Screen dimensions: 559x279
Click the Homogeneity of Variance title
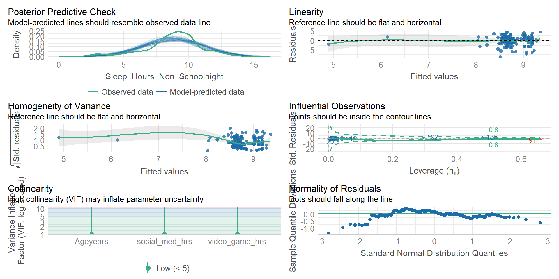[59, 106]
